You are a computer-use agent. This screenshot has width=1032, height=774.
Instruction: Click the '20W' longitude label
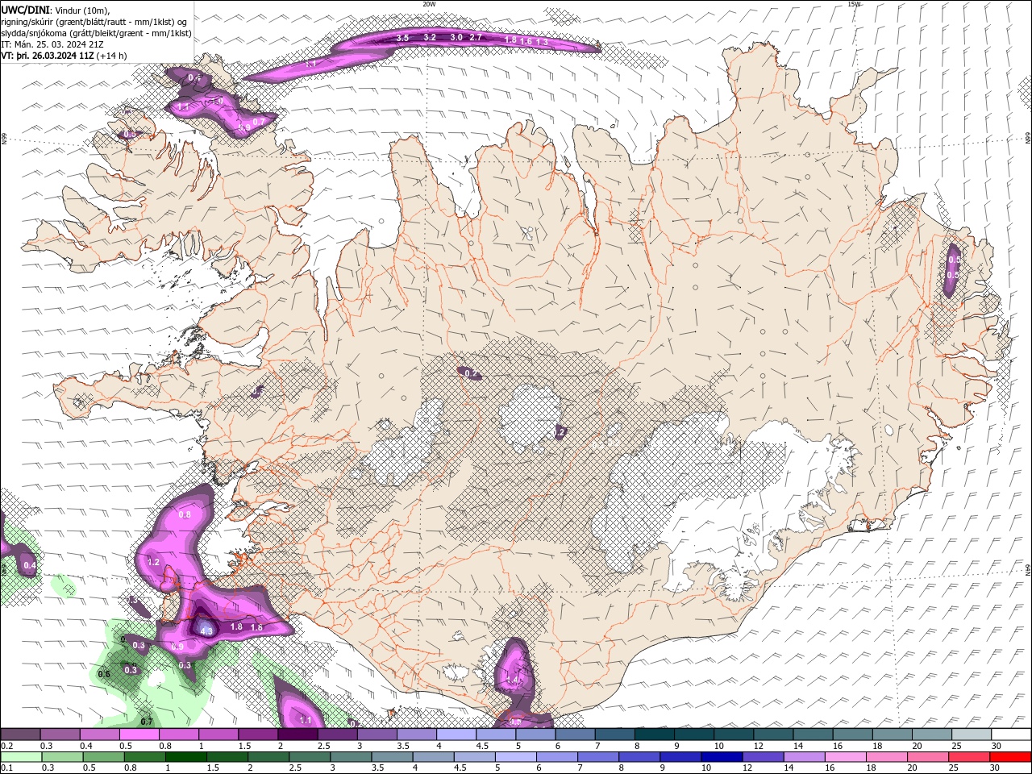click(x=429, y=4)
